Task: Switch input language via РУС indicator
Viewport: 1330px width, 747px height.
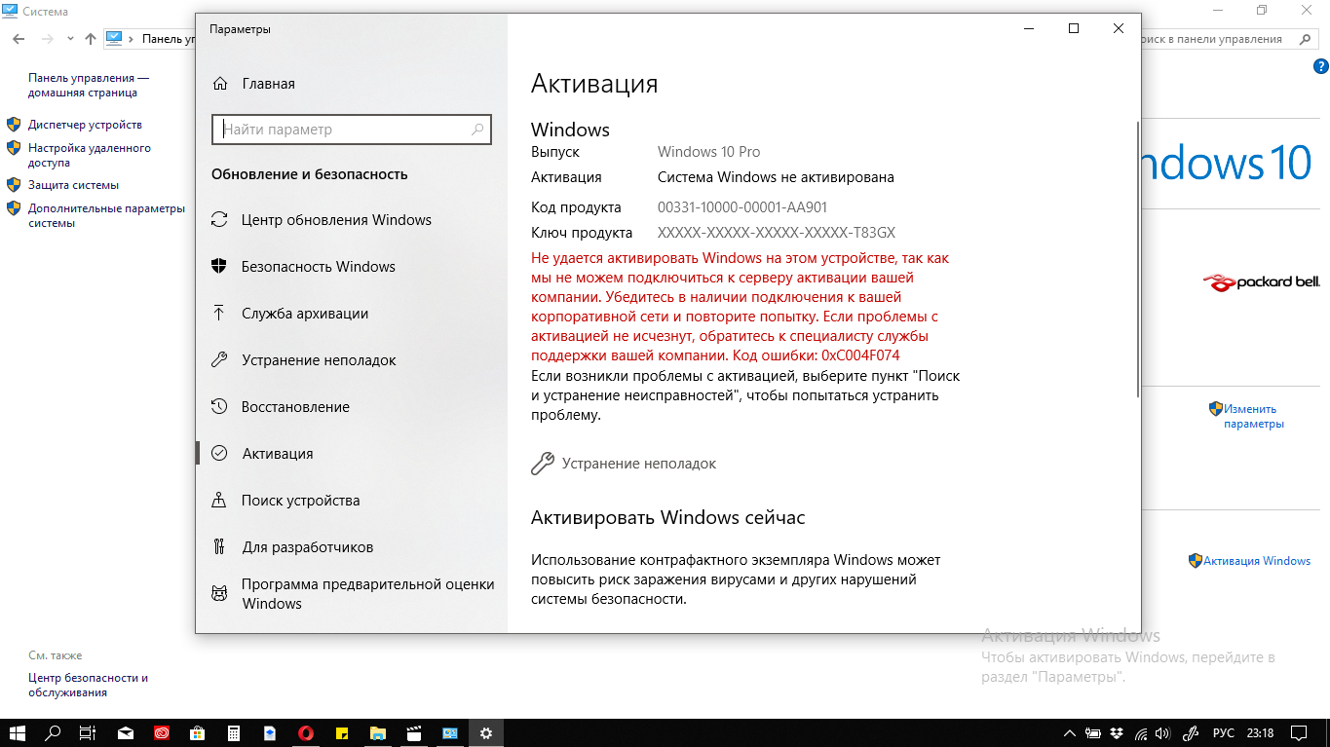Action: (x=1223, y=732)
